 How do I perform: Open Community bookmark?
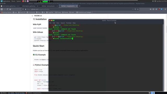(x=31, y=12)
